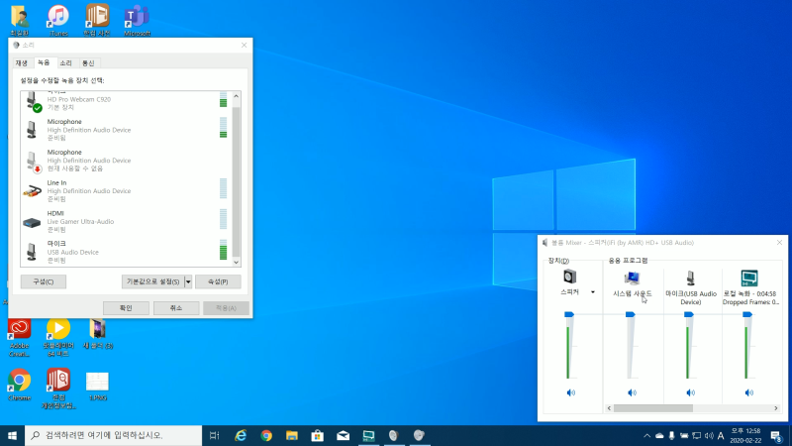
Task: Launch Chrome from the taskbar
Action: (x=266, y=435)
